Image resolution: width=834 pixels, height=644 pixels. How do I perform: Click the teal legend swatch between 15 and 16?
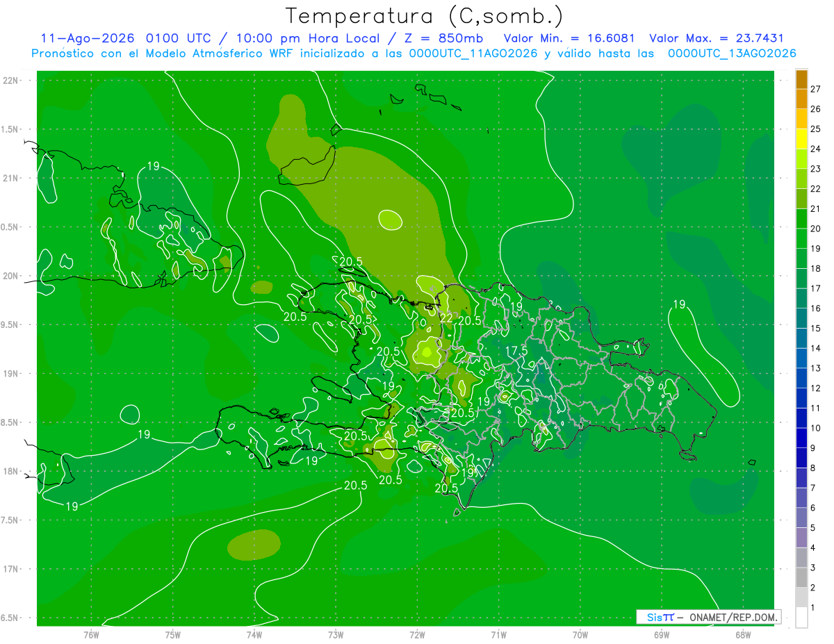point(801,318)
